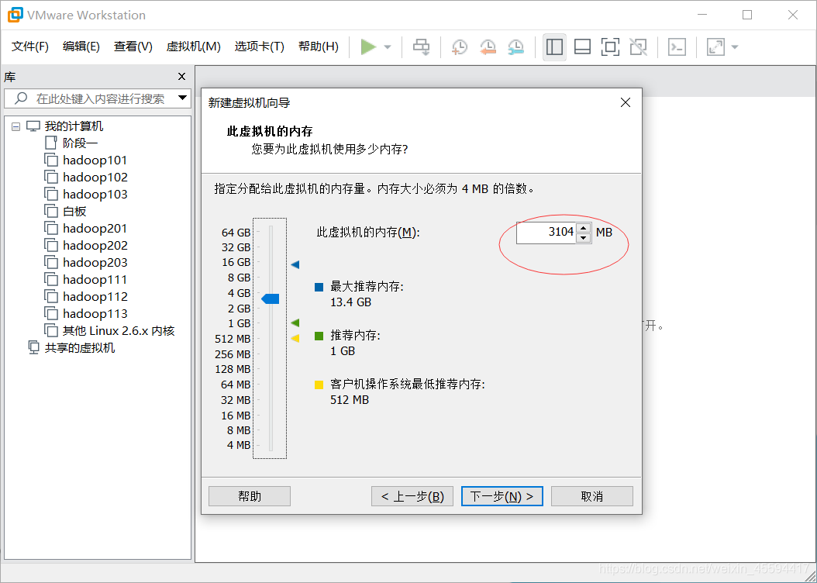Select hadoop112 virtual machine
The image size is (817, 583).
point(95,296)
